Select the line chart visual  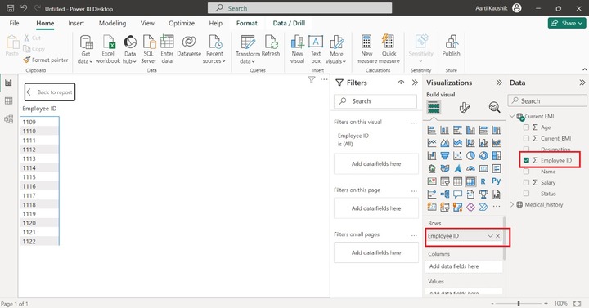(x=432, y=143)
